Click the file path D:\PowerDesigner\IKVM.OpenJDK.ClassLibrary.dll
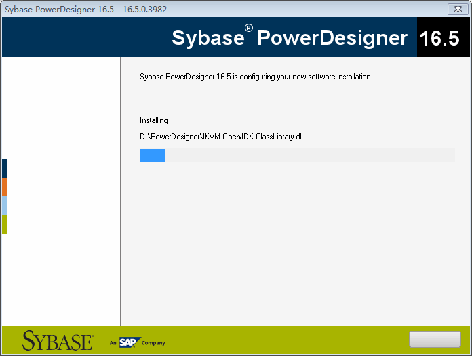472x356 pixels. tap(221, 137)
